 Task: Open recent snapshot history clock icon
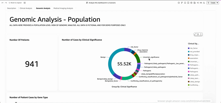[179, 3]
